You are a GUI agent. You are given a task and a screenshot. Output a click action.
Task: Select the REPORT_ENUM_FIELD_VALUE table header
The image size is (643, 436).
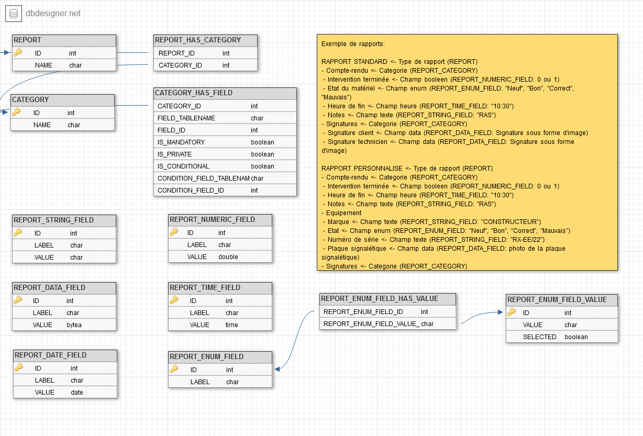point(562,300)
